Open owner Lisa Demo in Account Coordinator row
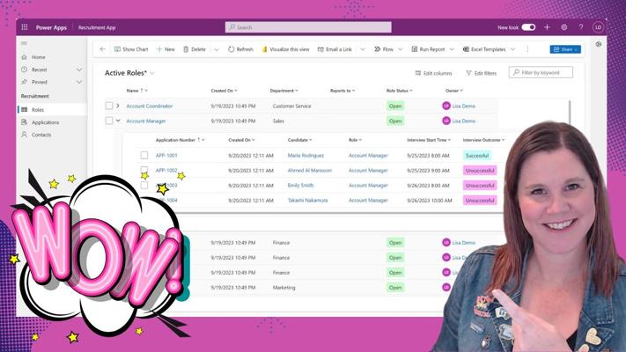This screenshot has height=352, width=626. (x=463, y=106)
